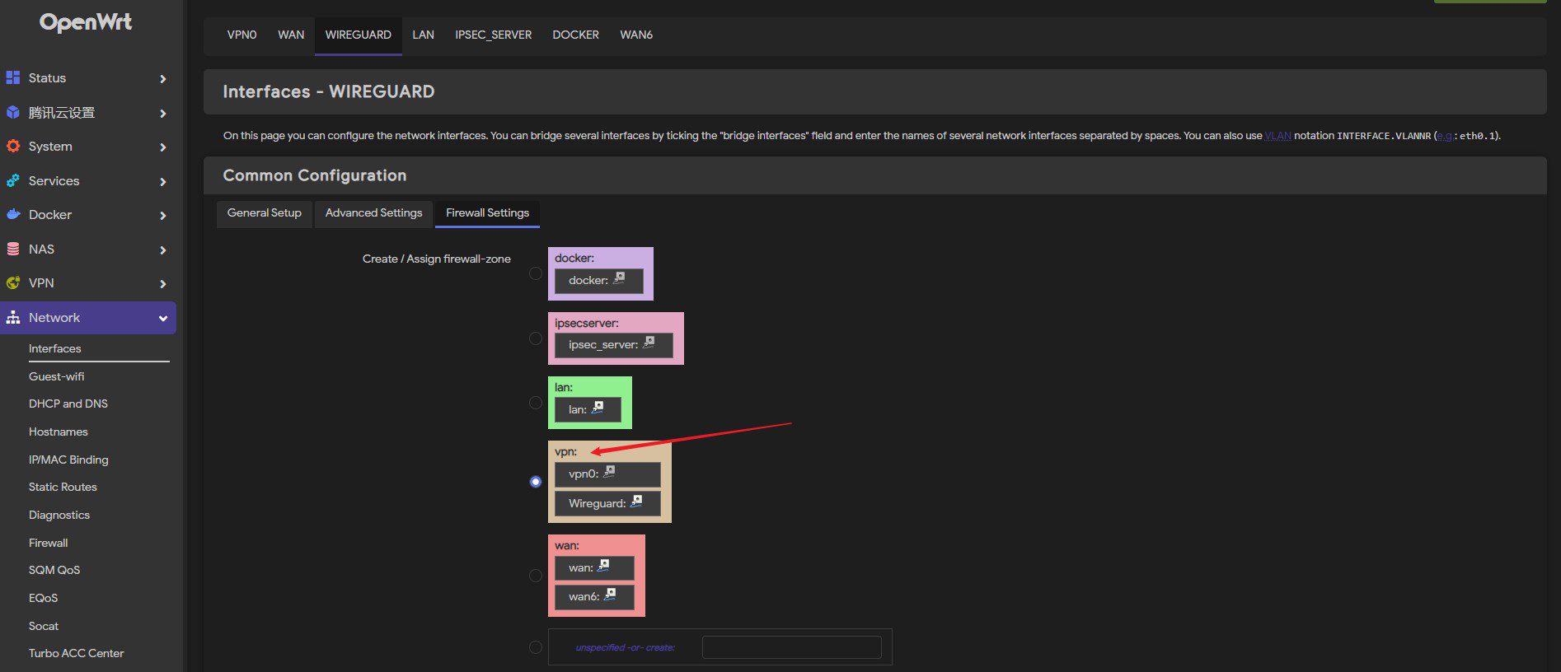1561x672 pixels.
Task: Open Static Routes page
Action: [x=63, y=487]
